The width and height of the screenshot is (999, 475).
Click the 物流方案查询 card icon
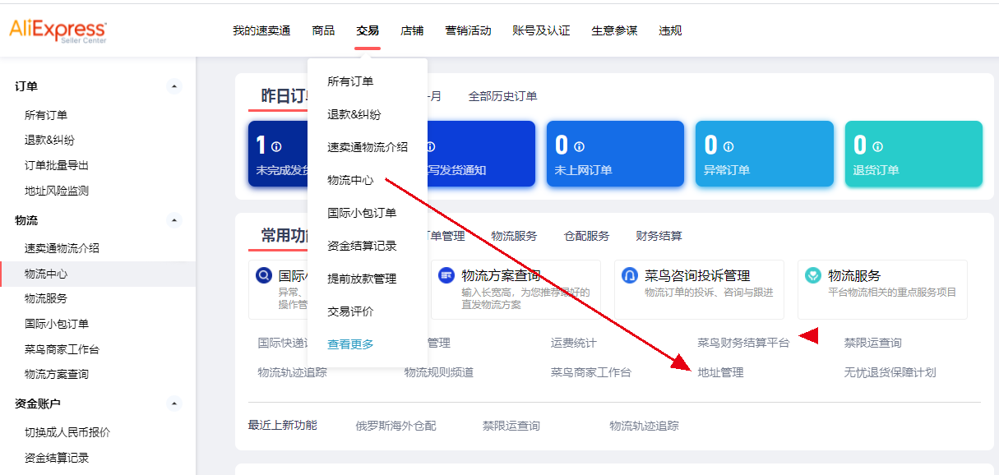click(x=446, y=275)
